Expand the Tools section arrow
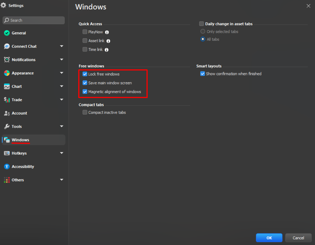The height and width of the screenshot is (245, 315). coord(61,126)
